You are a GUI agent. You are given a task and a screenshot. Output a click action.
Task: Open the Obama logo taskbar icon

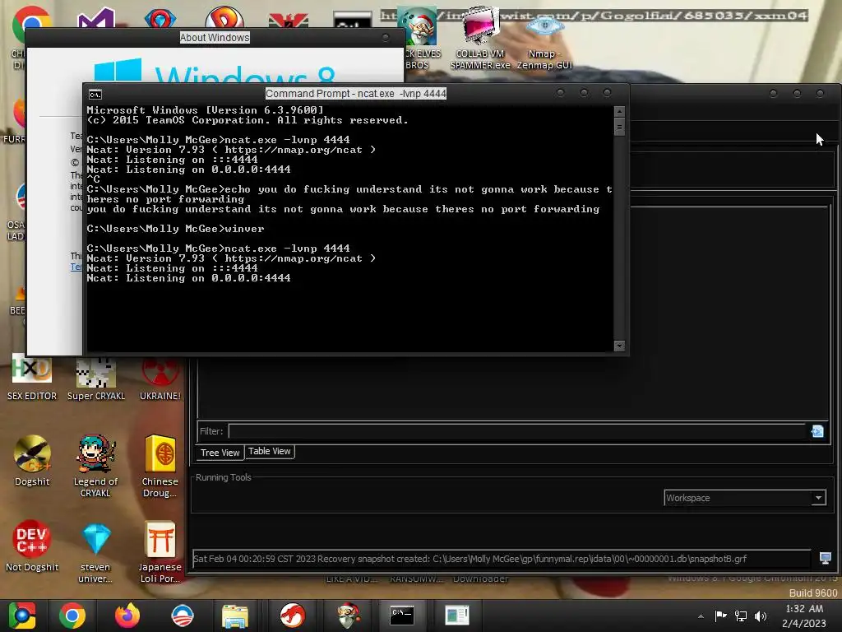pos(183,616)
